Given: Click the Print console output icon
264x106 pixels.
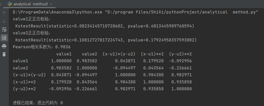Looking at the screenshot, I should point(4,46).
